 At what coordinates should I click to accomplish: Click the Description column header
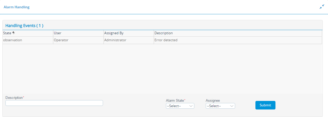(164, 33)
